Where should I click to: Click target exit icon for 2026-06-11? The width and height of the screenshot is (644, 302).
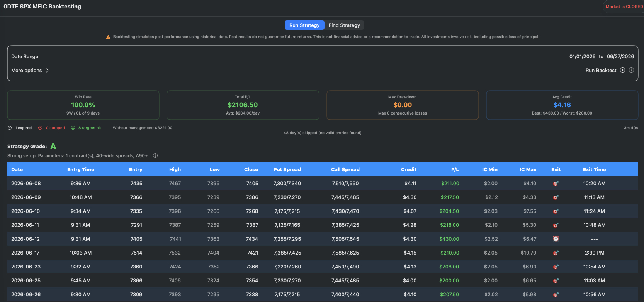click(556, 225)
